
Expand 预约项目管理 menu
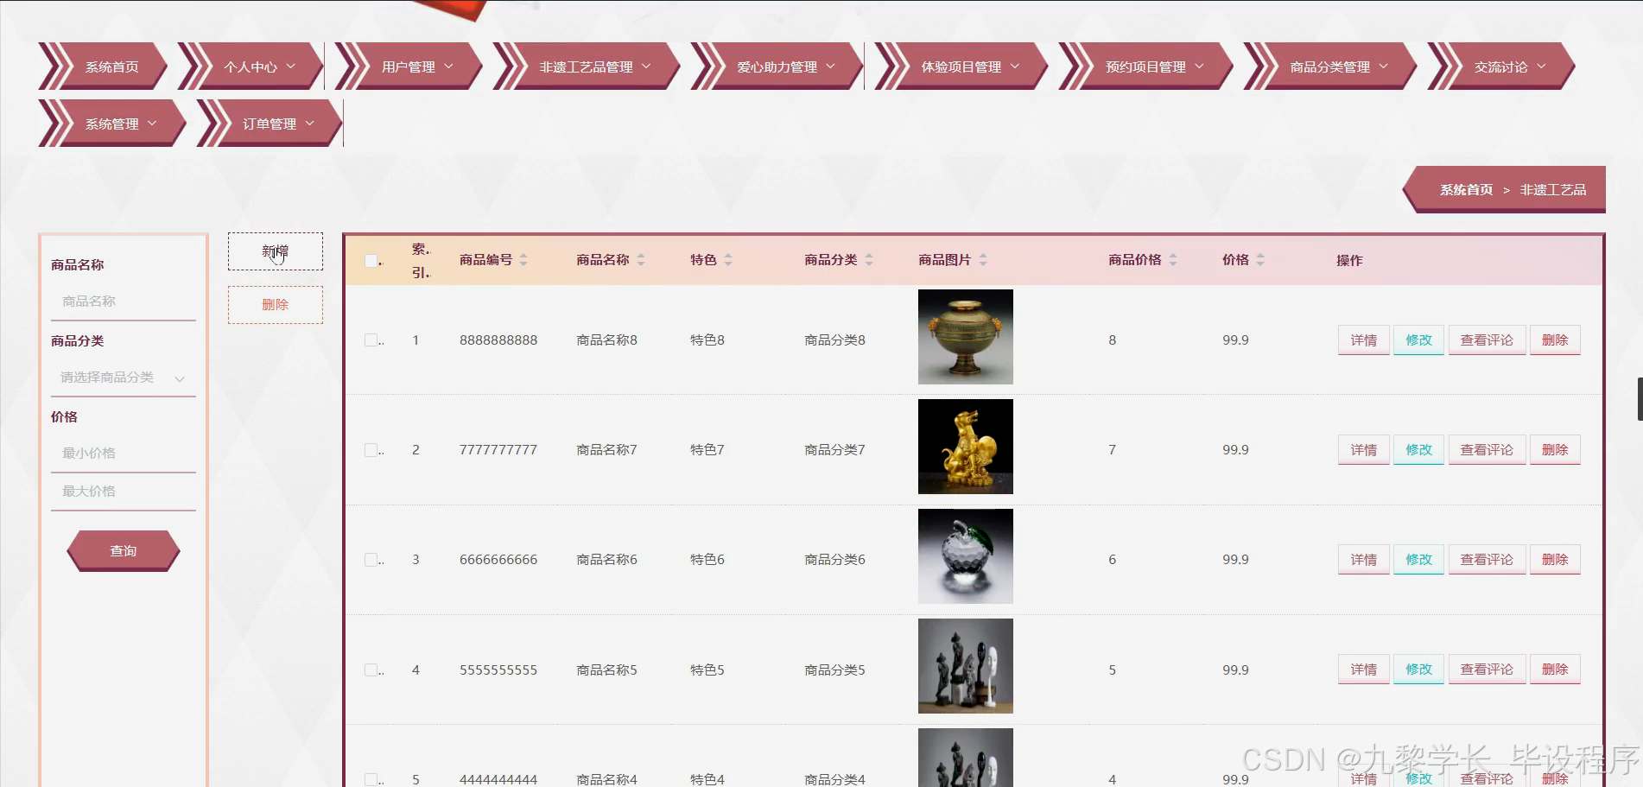[1146, 67]
